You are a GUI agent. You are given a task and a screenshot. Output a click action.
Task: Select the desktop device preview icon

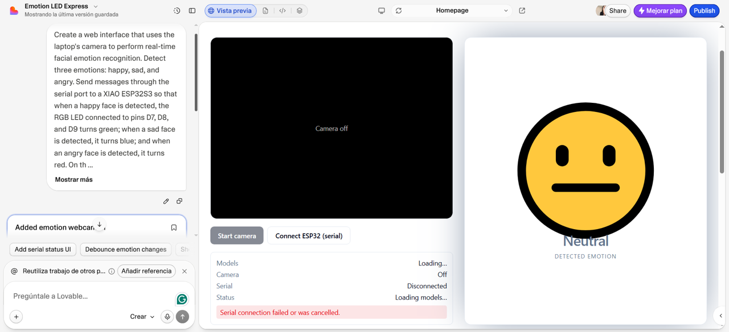382,11
